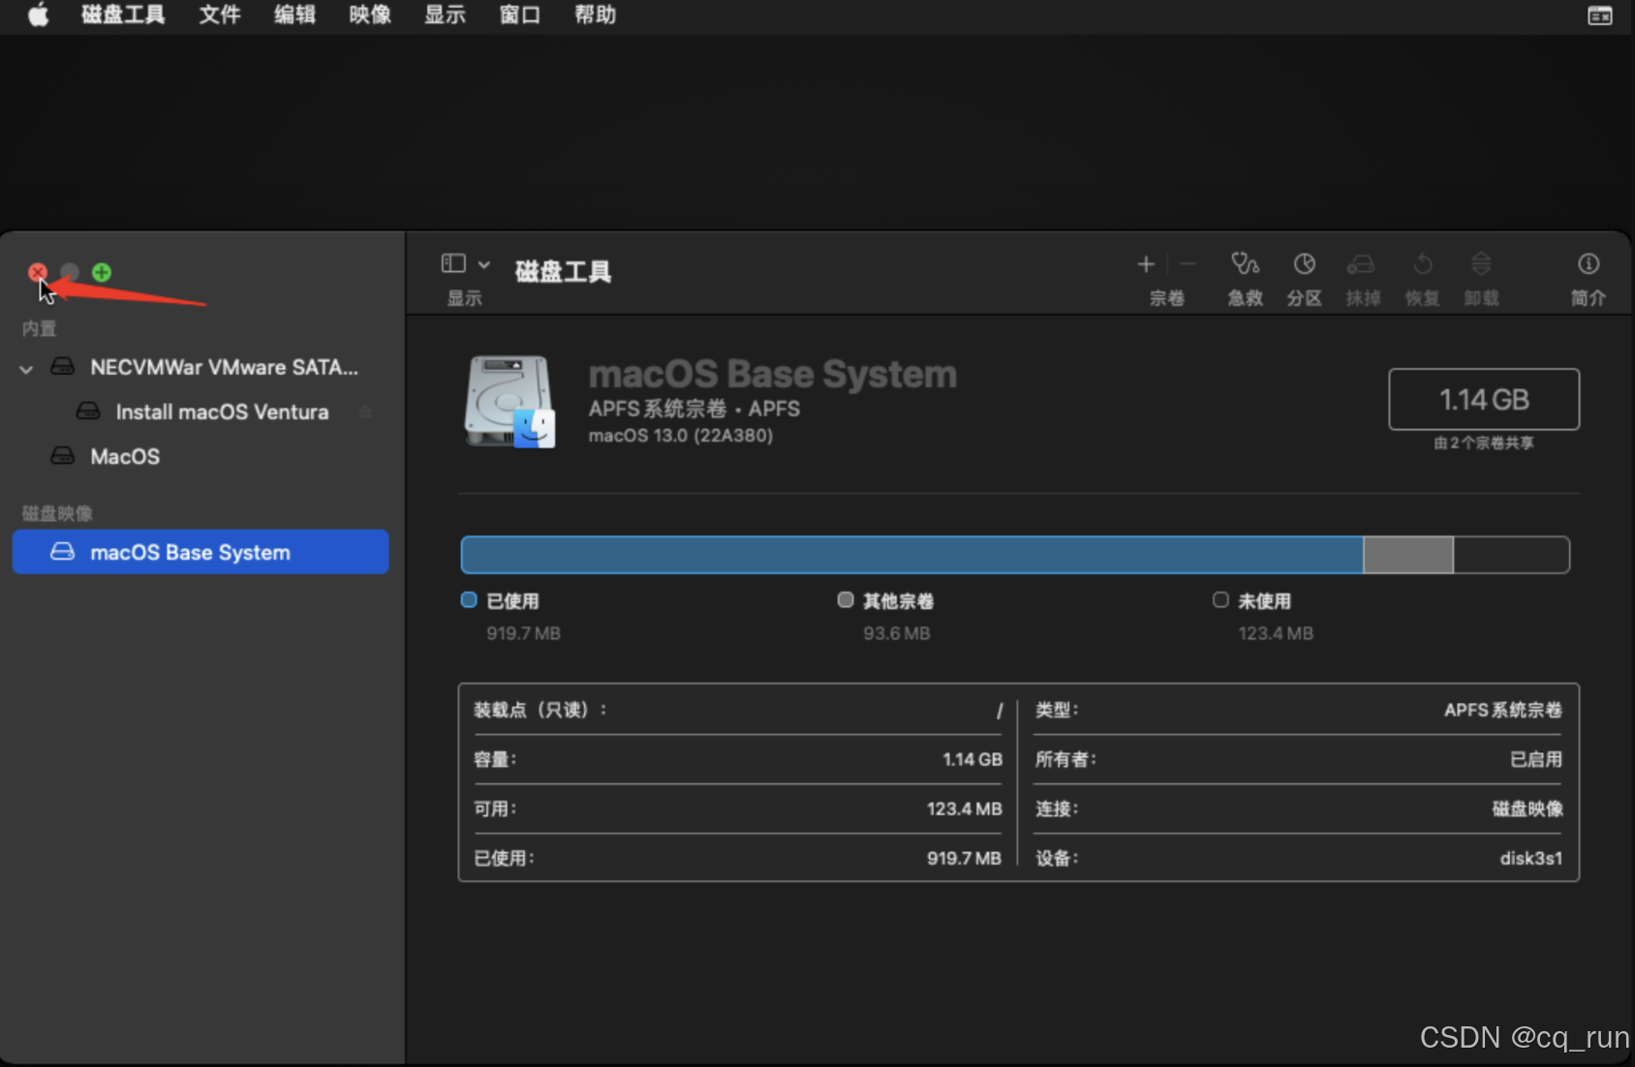Click the input source icon in menu bar
1635x1067 pixels.
[x=1600, y=15]
